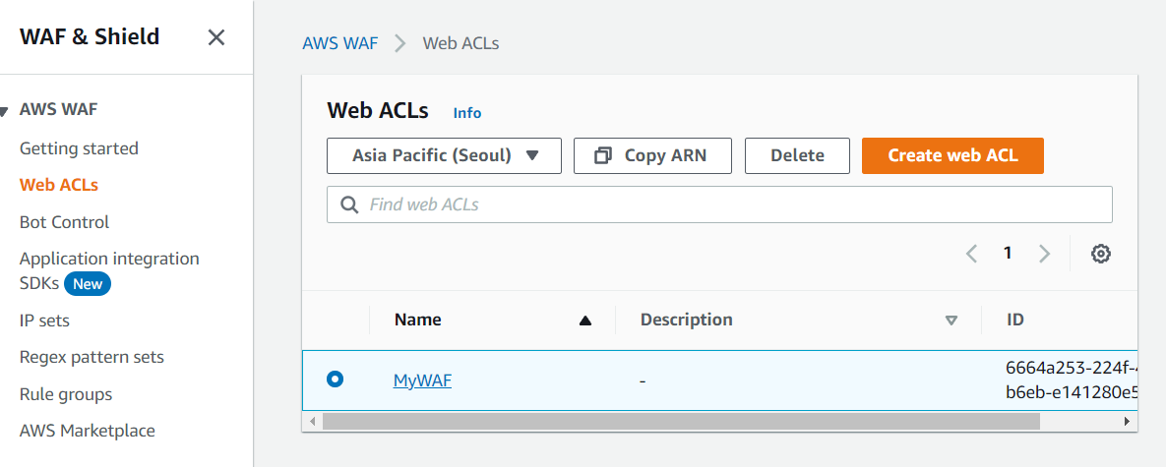
Task: Select the MyWAF radio button
Action: 336,379
